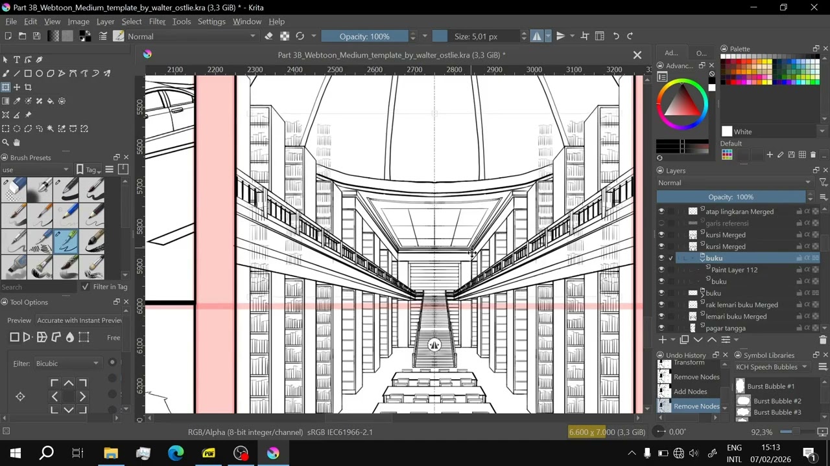Toggle the Filter in Tag checkbox
This screenshot has width=830, height=466.
point(85,287)
